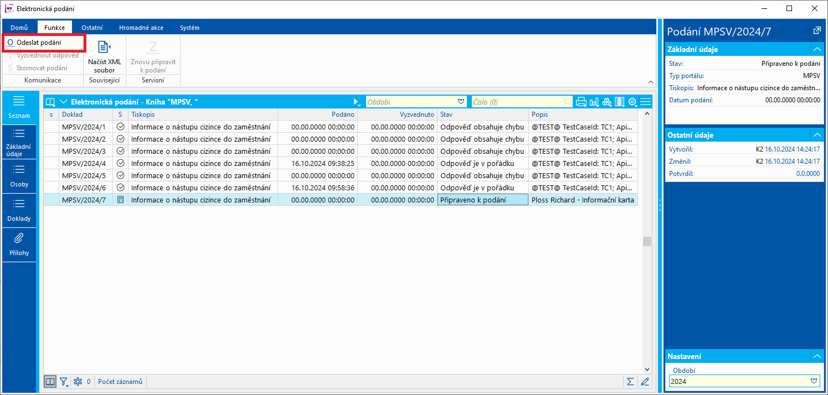Open Přílohy paperclip sidebar page
The height and width of the screenshot is (395, 828).
tap(19, 245)
